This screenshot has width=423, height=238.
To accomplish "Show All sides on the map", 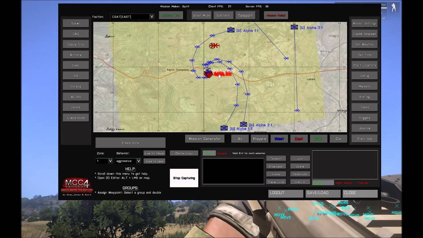I will coord(240,139).
